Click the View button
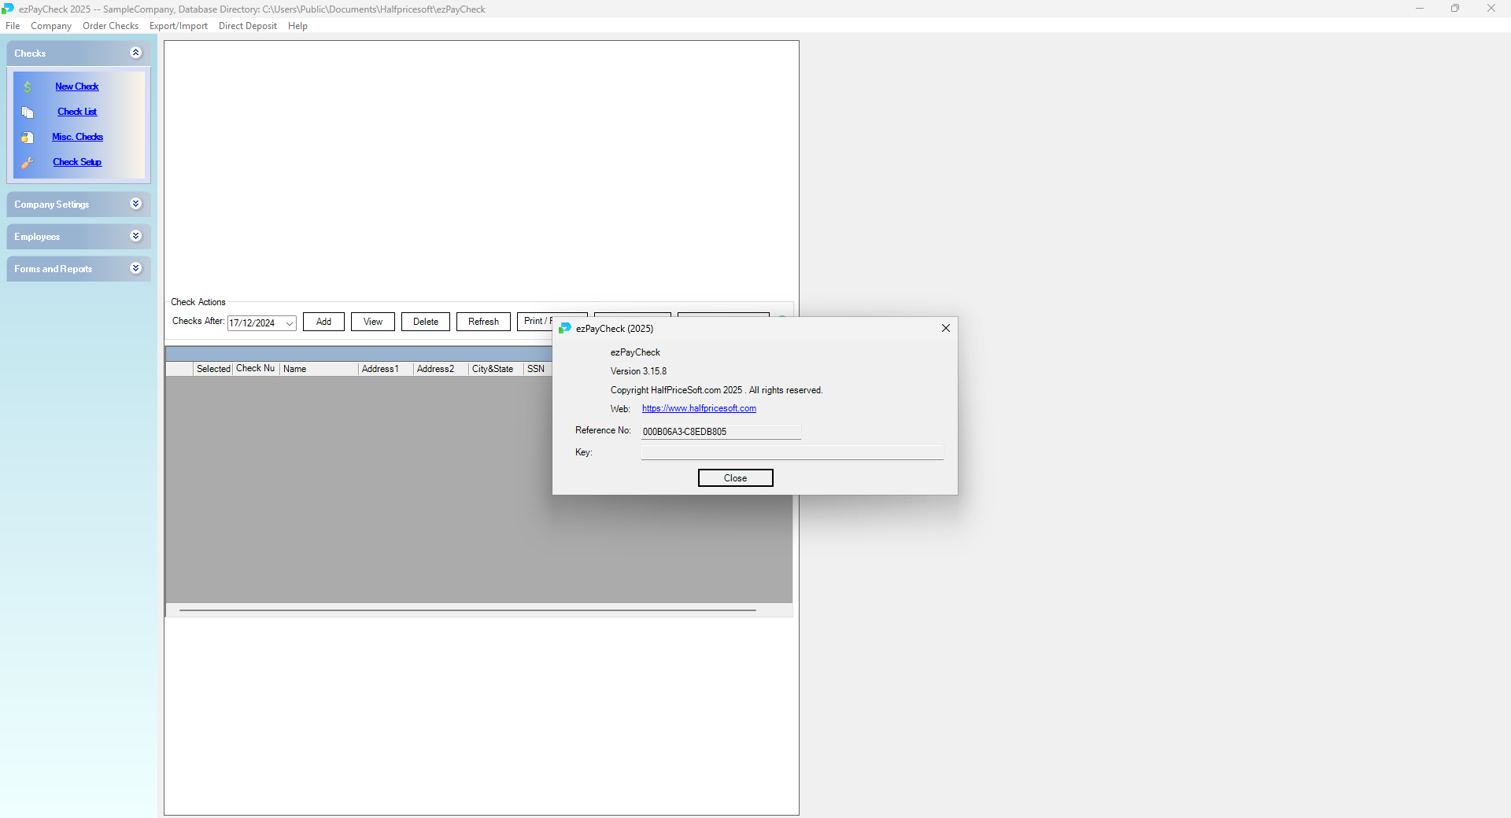The height and width of the screenshot is (818, 1511). point(373,322)
